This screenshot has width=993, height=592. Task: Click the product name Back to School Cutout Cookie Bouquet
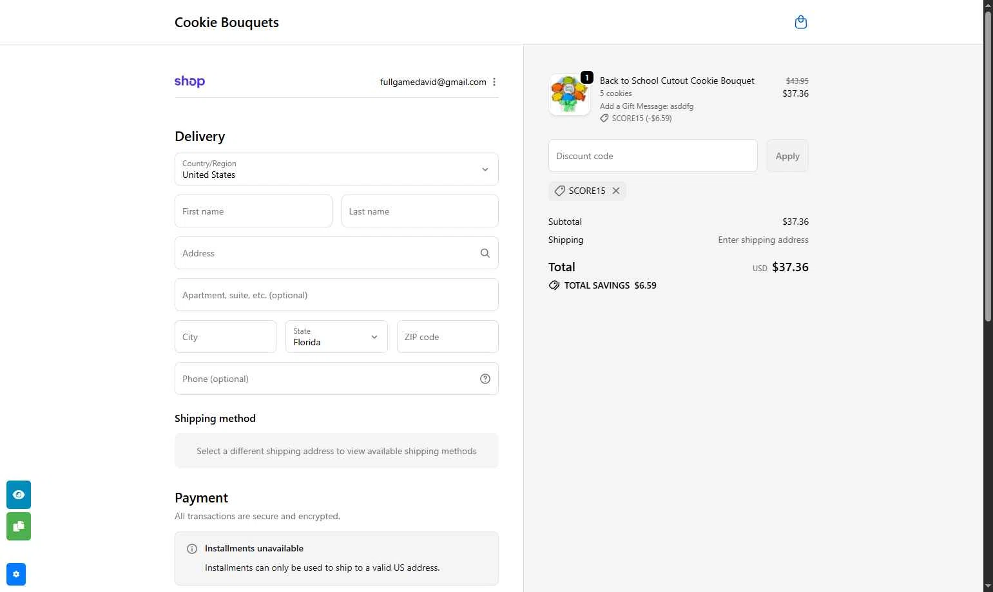pos(677,81)
